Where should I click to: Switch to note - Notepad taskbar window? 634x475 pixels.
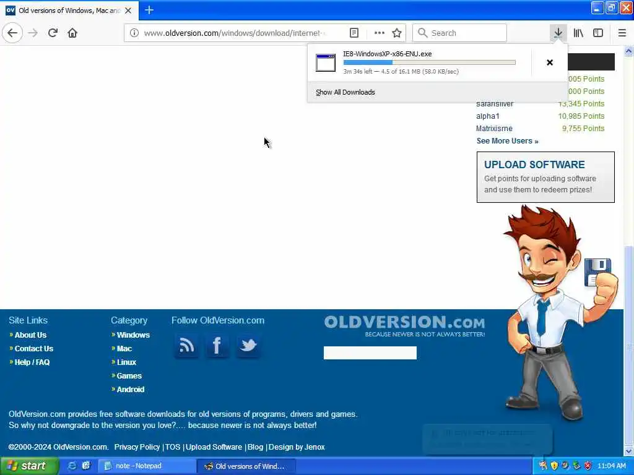coord(147,466)
